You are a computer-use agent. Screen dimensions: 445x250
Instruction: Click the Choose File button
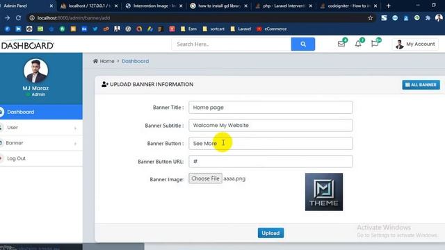click(x=206, y=178)
